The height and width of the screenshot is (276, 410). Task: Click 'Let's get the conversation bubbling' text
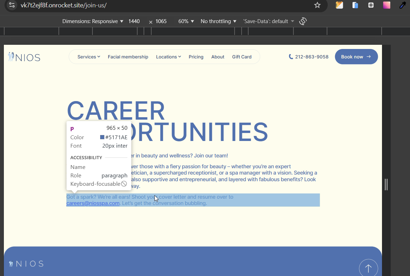pyautogui.click(x=165, y=203)
